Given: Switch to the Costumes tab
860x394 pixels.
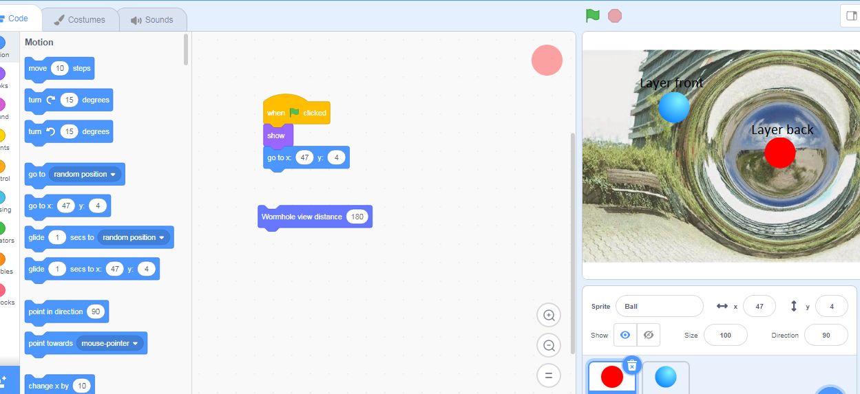Looking at the screenshot, I should [80, 20].
